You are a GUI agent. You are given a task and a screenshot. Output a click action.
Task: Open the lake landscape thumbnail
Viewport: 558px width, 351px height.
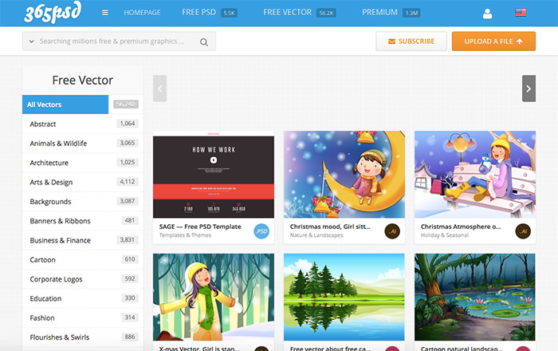(344, 298)
